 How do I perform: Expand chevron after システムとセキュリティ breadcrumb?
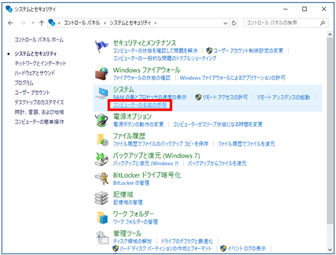(x=155, y=23)
